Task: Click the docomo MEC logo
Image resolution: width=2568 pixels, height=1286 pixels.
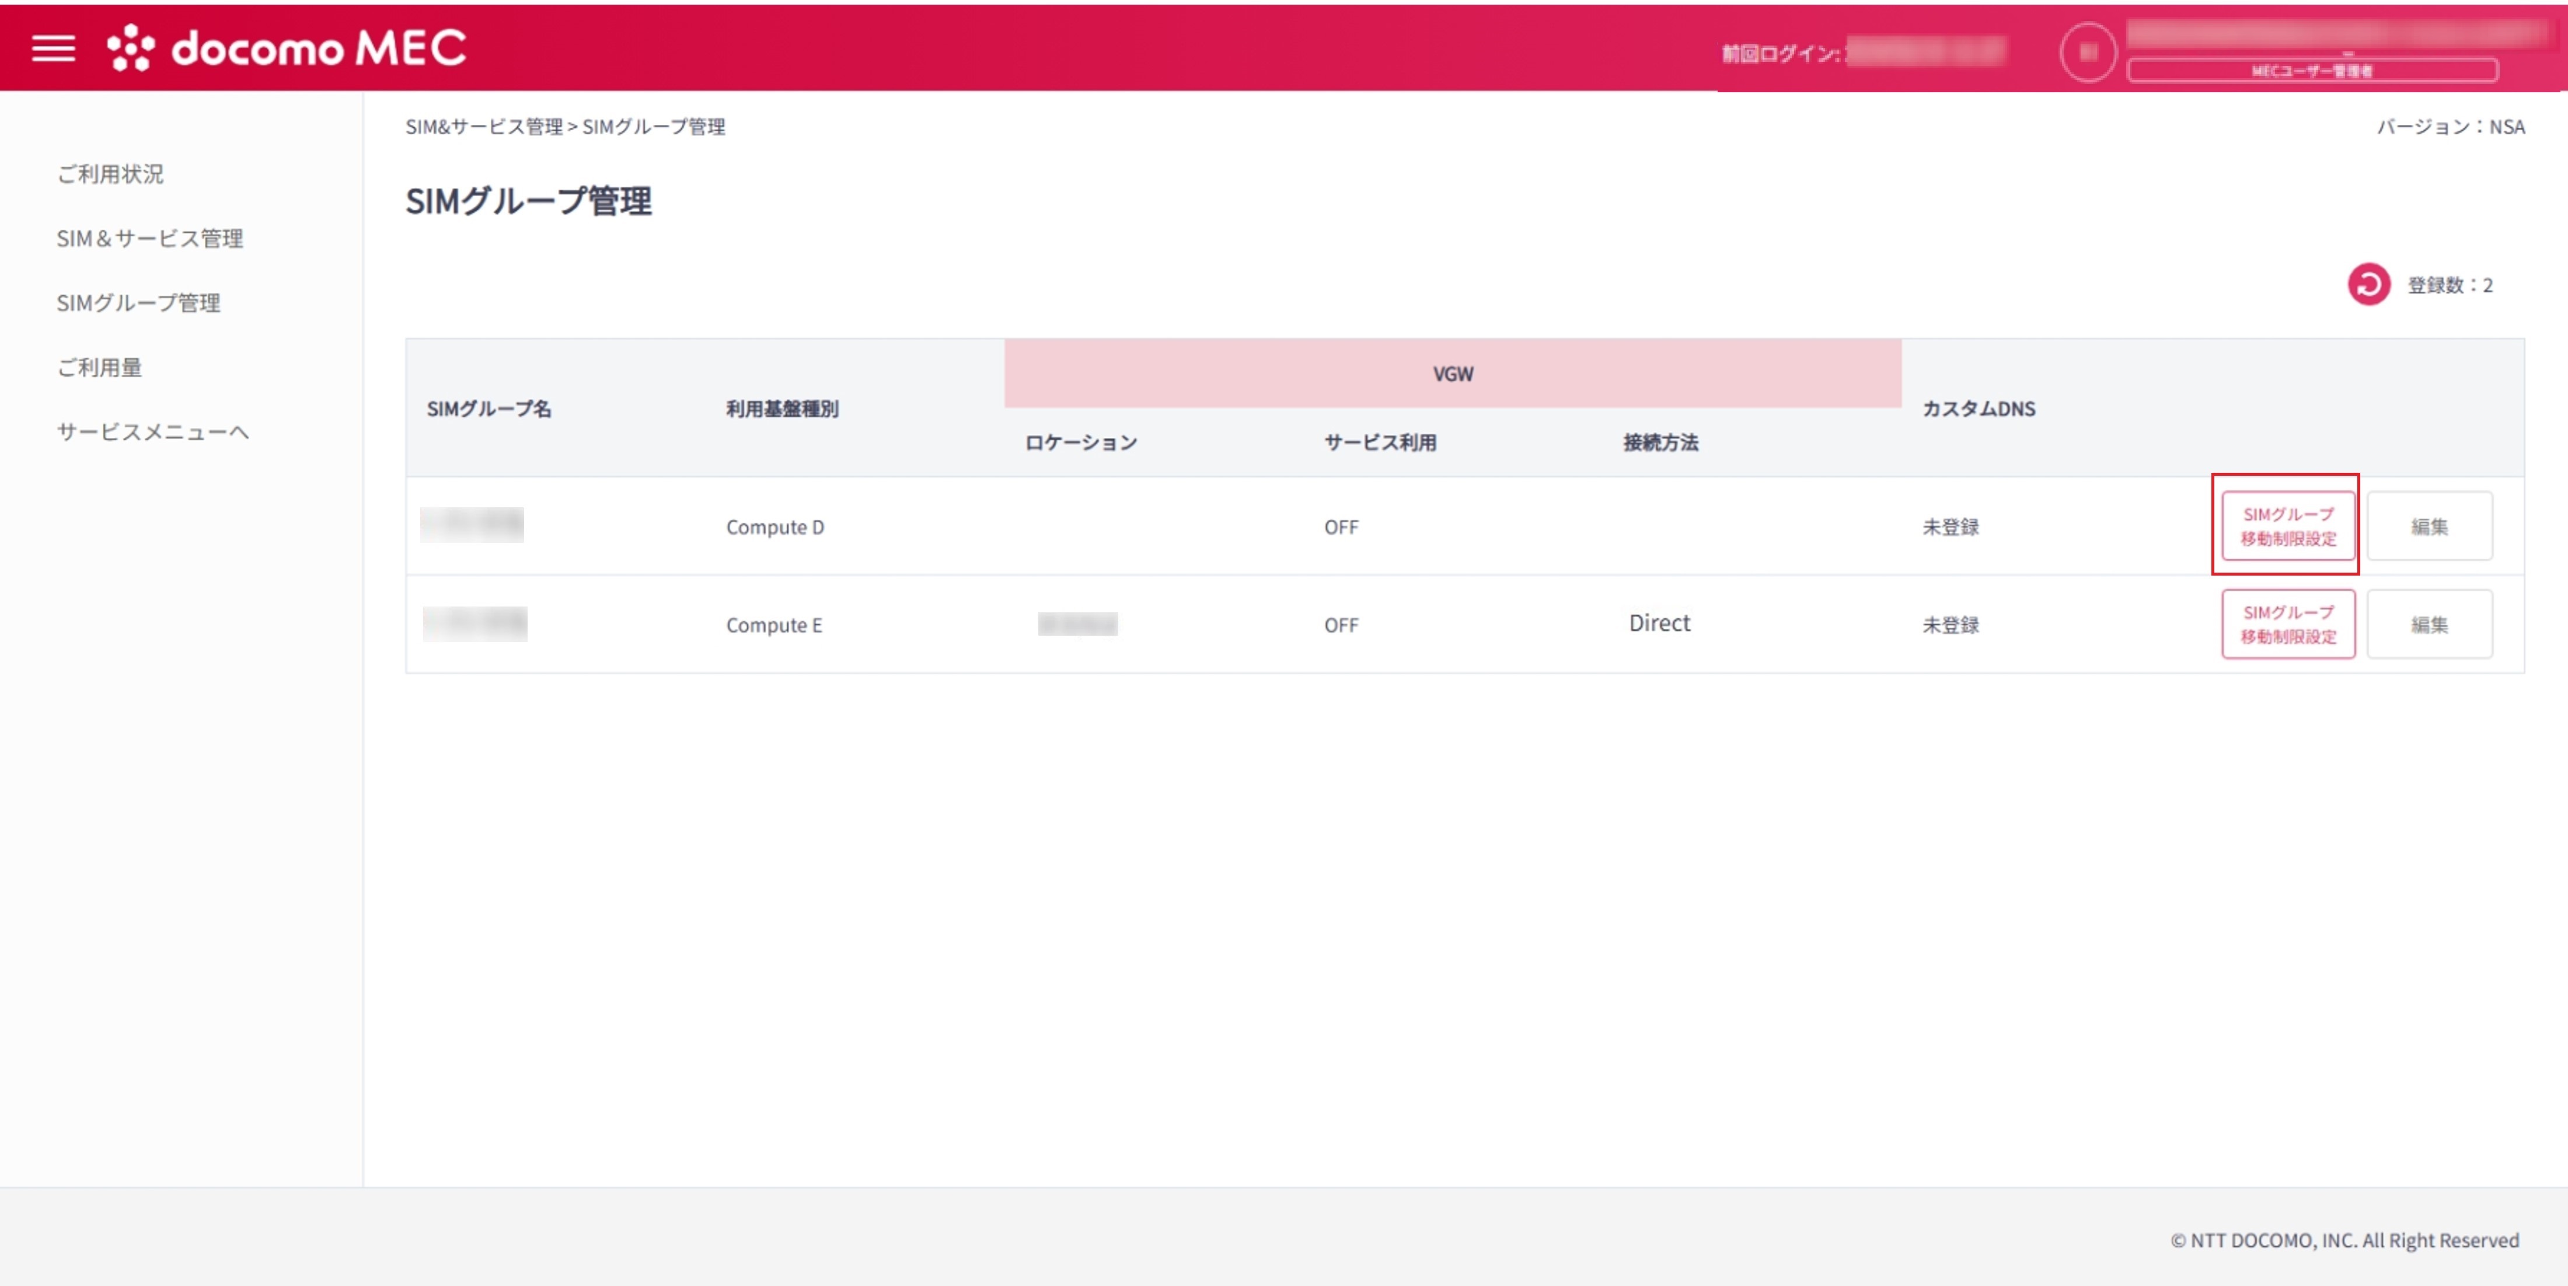Action: pos(287,48)
